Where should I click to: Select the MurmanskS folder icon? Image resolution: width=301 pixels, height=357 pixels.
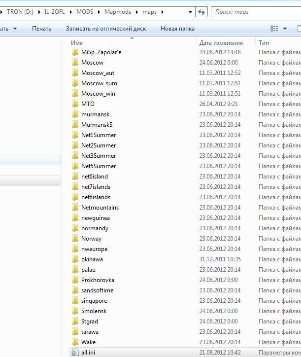click(x=75, y=125)
